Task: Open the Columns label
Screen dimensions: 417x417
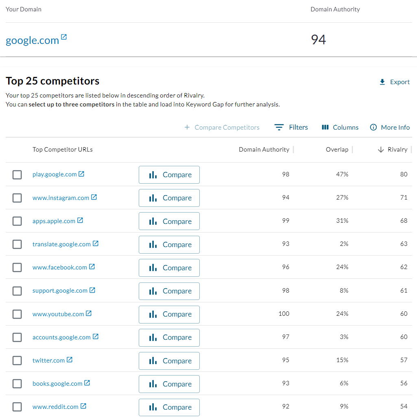Action: [346, 127]
